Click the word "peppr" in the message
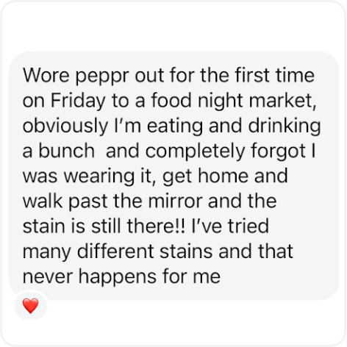This screenshot has width=347, height=347. (x=101, y=76)
